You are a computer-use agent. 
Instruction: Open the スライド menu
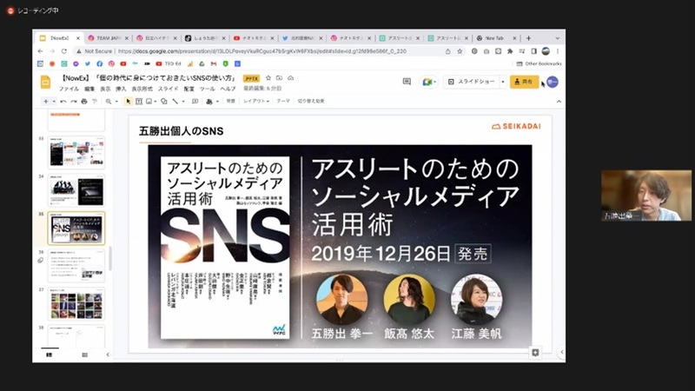pos(168,89)
